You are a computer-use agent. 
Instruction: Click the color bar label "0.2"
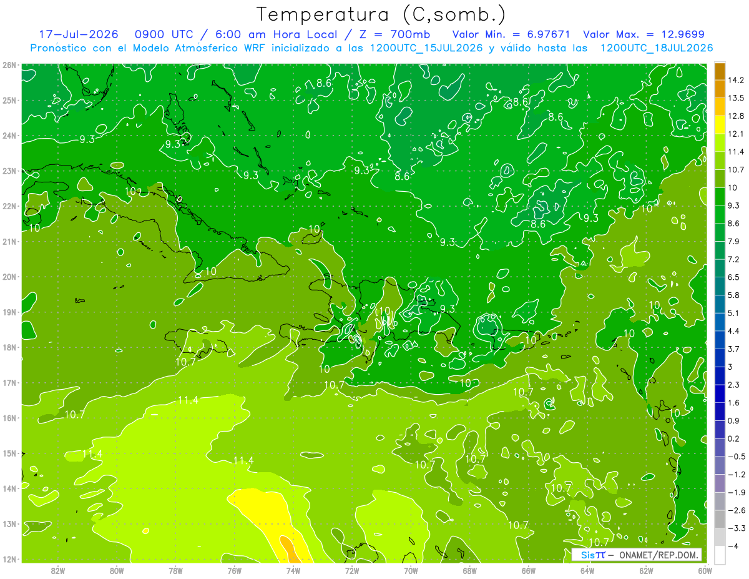tap(734, 438)
